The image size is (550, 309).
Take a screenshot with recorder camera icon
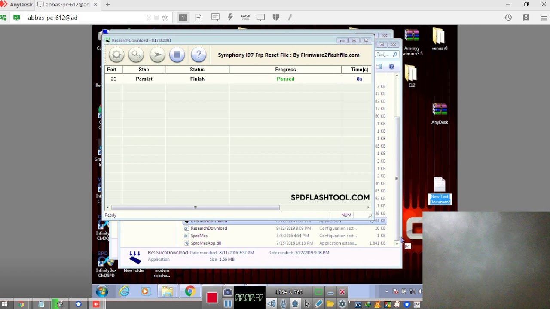coord(228,292)
